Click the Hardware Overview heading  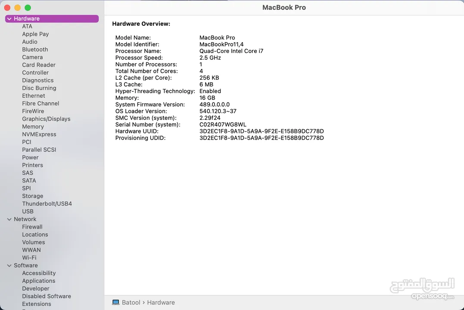click(141, 24)
